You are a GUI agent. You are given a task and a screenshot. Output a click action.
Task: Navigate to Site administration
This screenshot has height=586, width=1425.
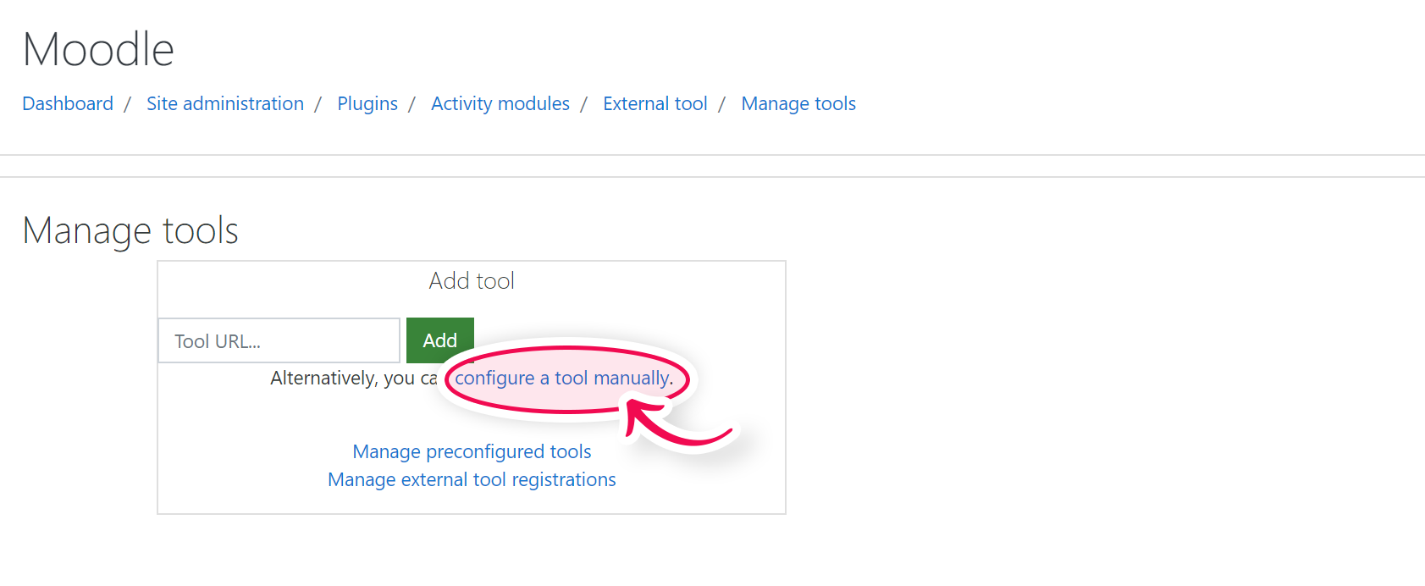224,103
